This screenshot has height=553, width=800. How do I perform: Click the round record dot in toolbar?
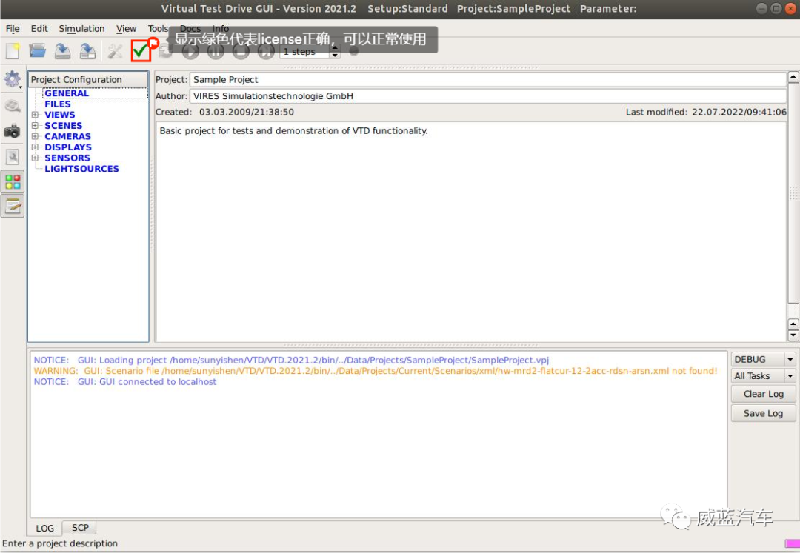353,52
